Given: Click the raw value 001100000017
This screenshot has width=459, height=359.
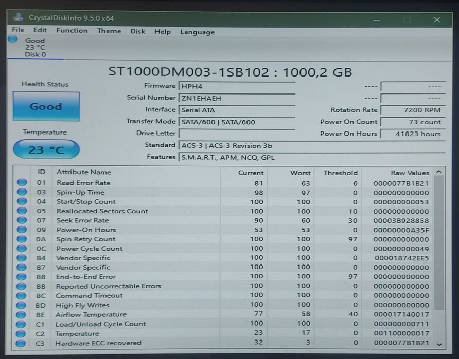Looking at the screenshot, I should click(x=401, y=333).
